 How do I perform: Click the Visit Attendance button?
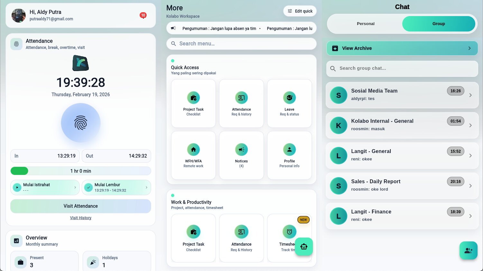pos(81,206)
